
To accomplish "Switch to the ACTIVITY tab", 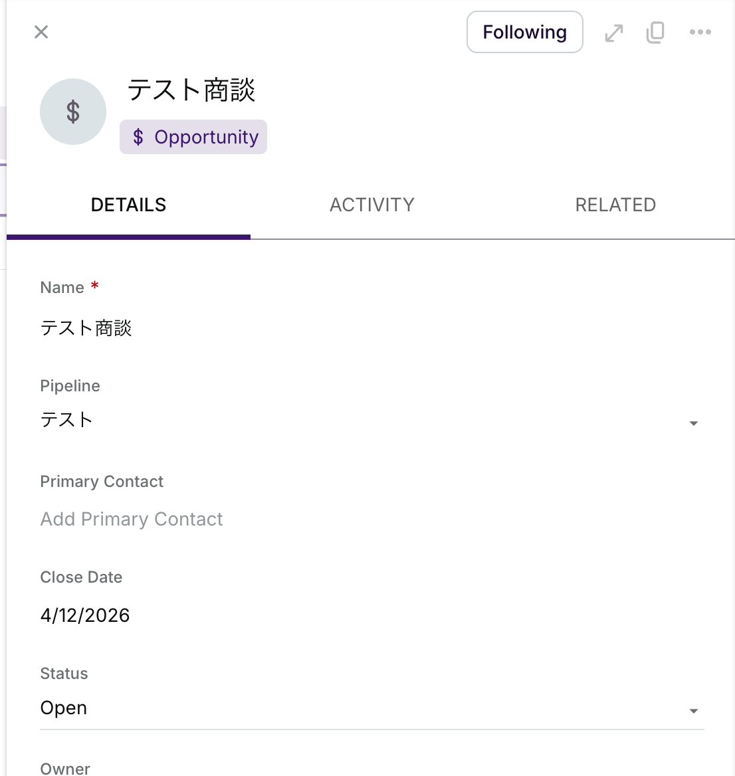I will 372,205.
